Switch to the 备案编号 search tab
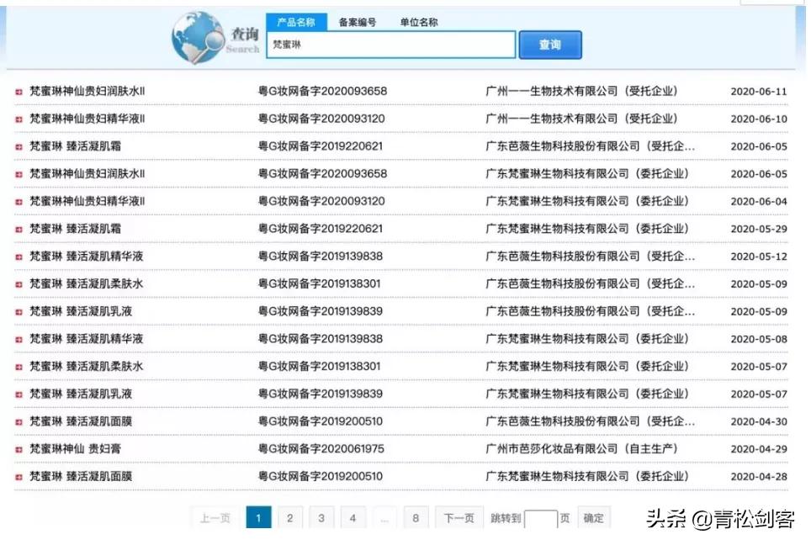Screen dimensions: 811x545 [358, 22]
